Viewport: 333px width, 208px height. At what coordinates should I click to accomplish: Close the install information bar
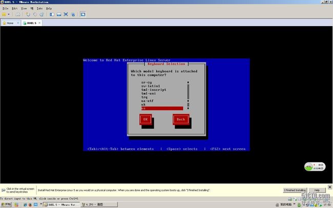coord(330,187)
